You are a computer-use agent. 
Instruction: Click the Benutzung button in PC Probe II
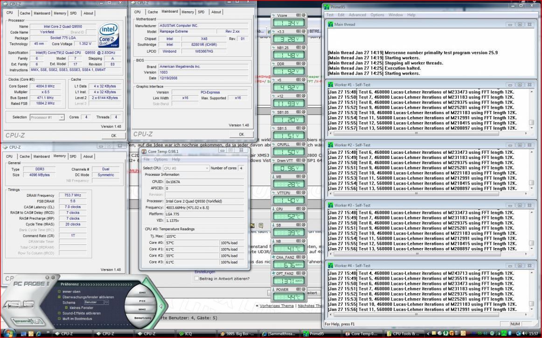pos(143,317)
